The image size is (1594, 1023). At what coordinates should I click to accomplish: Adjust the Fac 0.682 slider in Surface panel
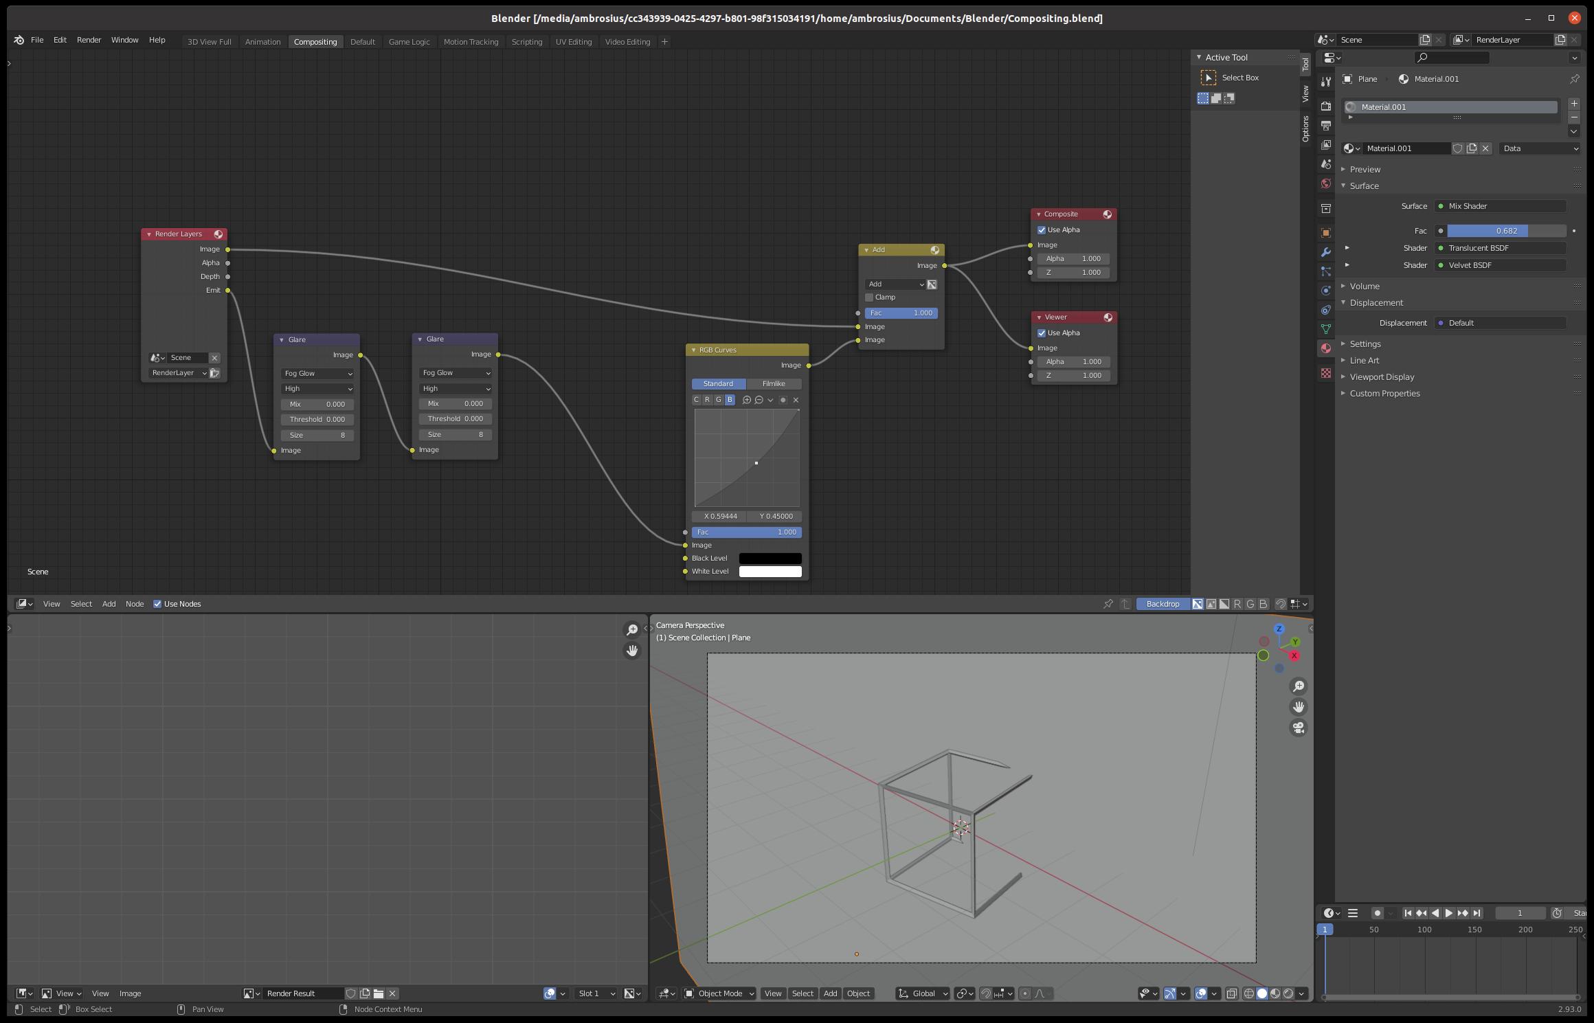click(x=1506, y=231)
